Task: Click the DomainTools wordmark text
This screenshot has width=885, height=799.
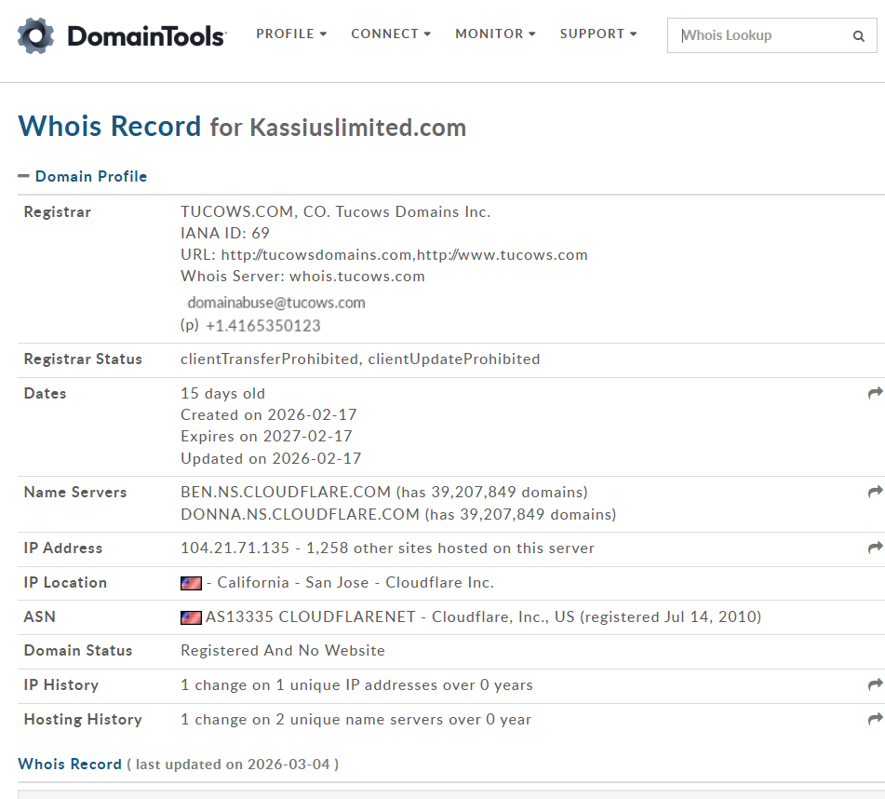Action: tap(146, 36)
